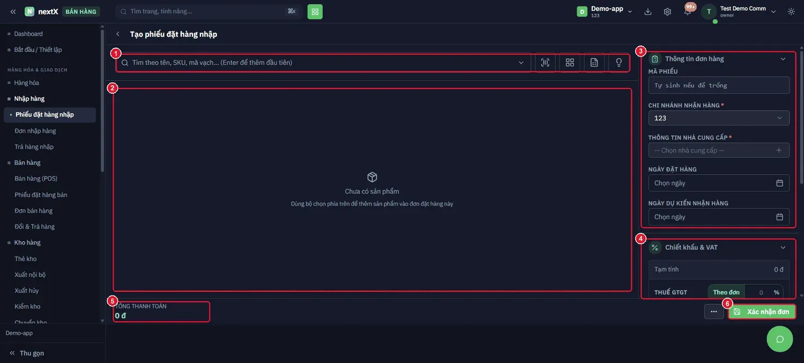Image resolution: width=804 pixels, height=363 pixels.
Task: Toggle the Theo đơn VAT mode
Action: pos(726,292)
